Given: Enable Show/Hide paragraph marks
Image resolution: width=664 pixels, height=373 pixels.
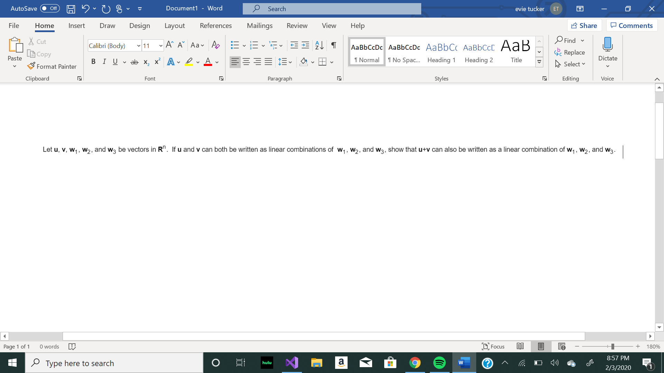Looking at the screenshot, I should click(334, 45).
